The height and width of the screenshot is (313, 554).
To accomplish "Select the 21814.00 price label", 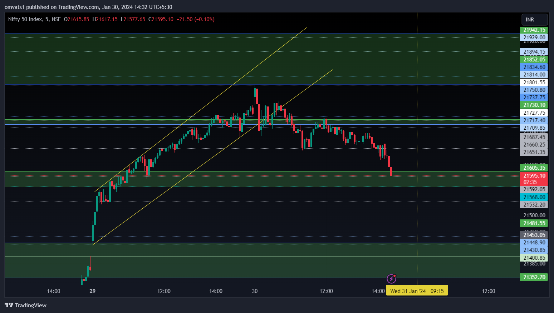I will [x=534, y=75].
